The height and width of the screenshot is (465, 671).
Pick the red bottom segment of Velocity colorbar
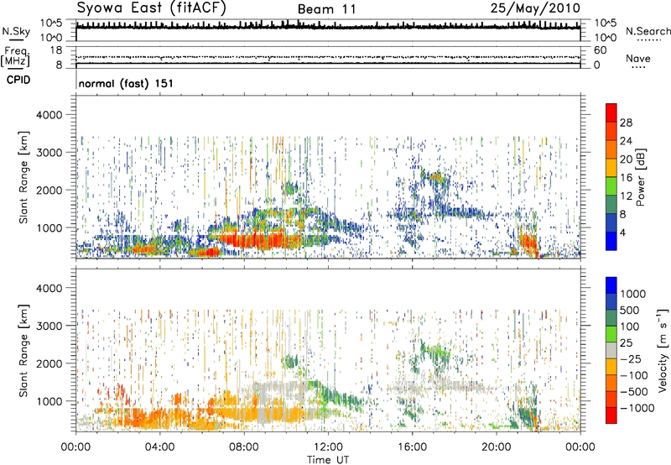611,415
